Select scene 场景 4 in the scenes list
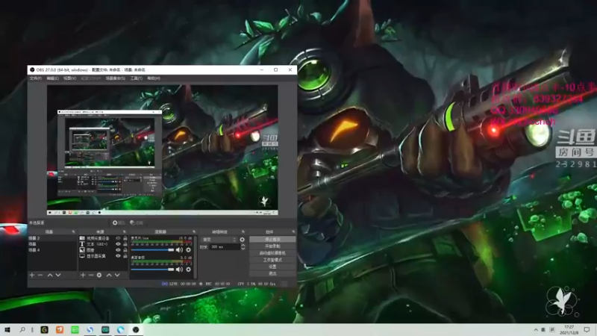 (52, 250)
